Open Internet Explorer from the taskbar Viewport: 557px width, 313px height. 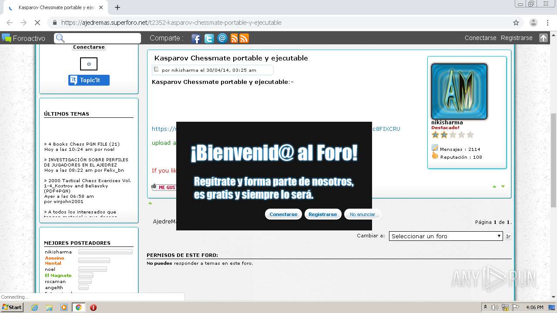pos(34,307)
